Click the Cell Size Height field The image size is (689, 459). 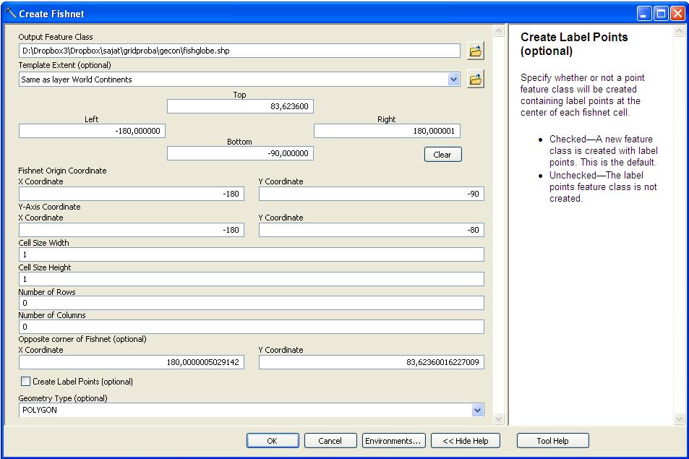coord(252,279)
